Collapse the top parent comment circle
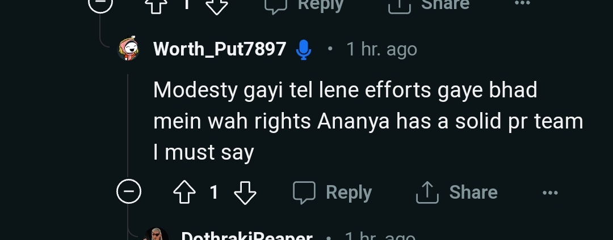 [x=100, y=5]
